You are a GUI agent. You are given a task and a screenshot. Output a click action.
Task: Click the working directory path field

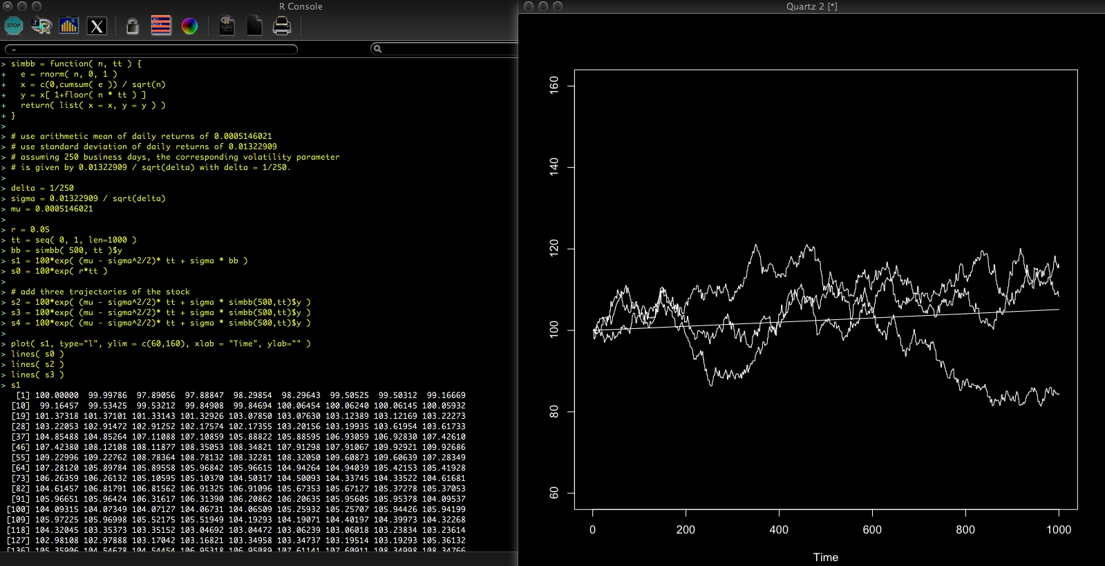[151, 49]
